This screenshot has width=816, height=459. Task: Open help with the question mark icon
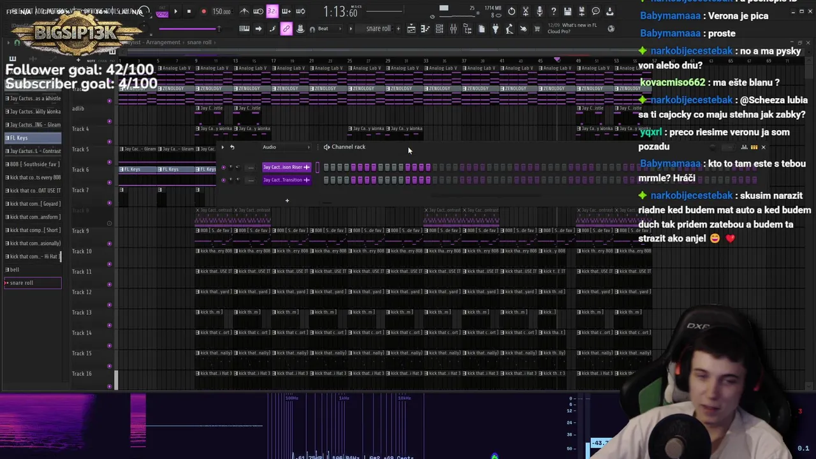pyautogui.click(x=553, y=11)
